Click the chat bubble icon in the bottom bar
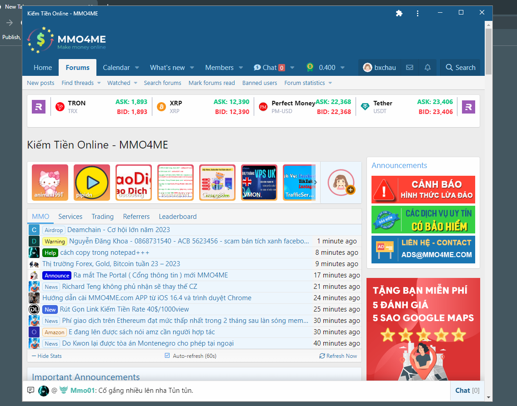 coord(30,390)
